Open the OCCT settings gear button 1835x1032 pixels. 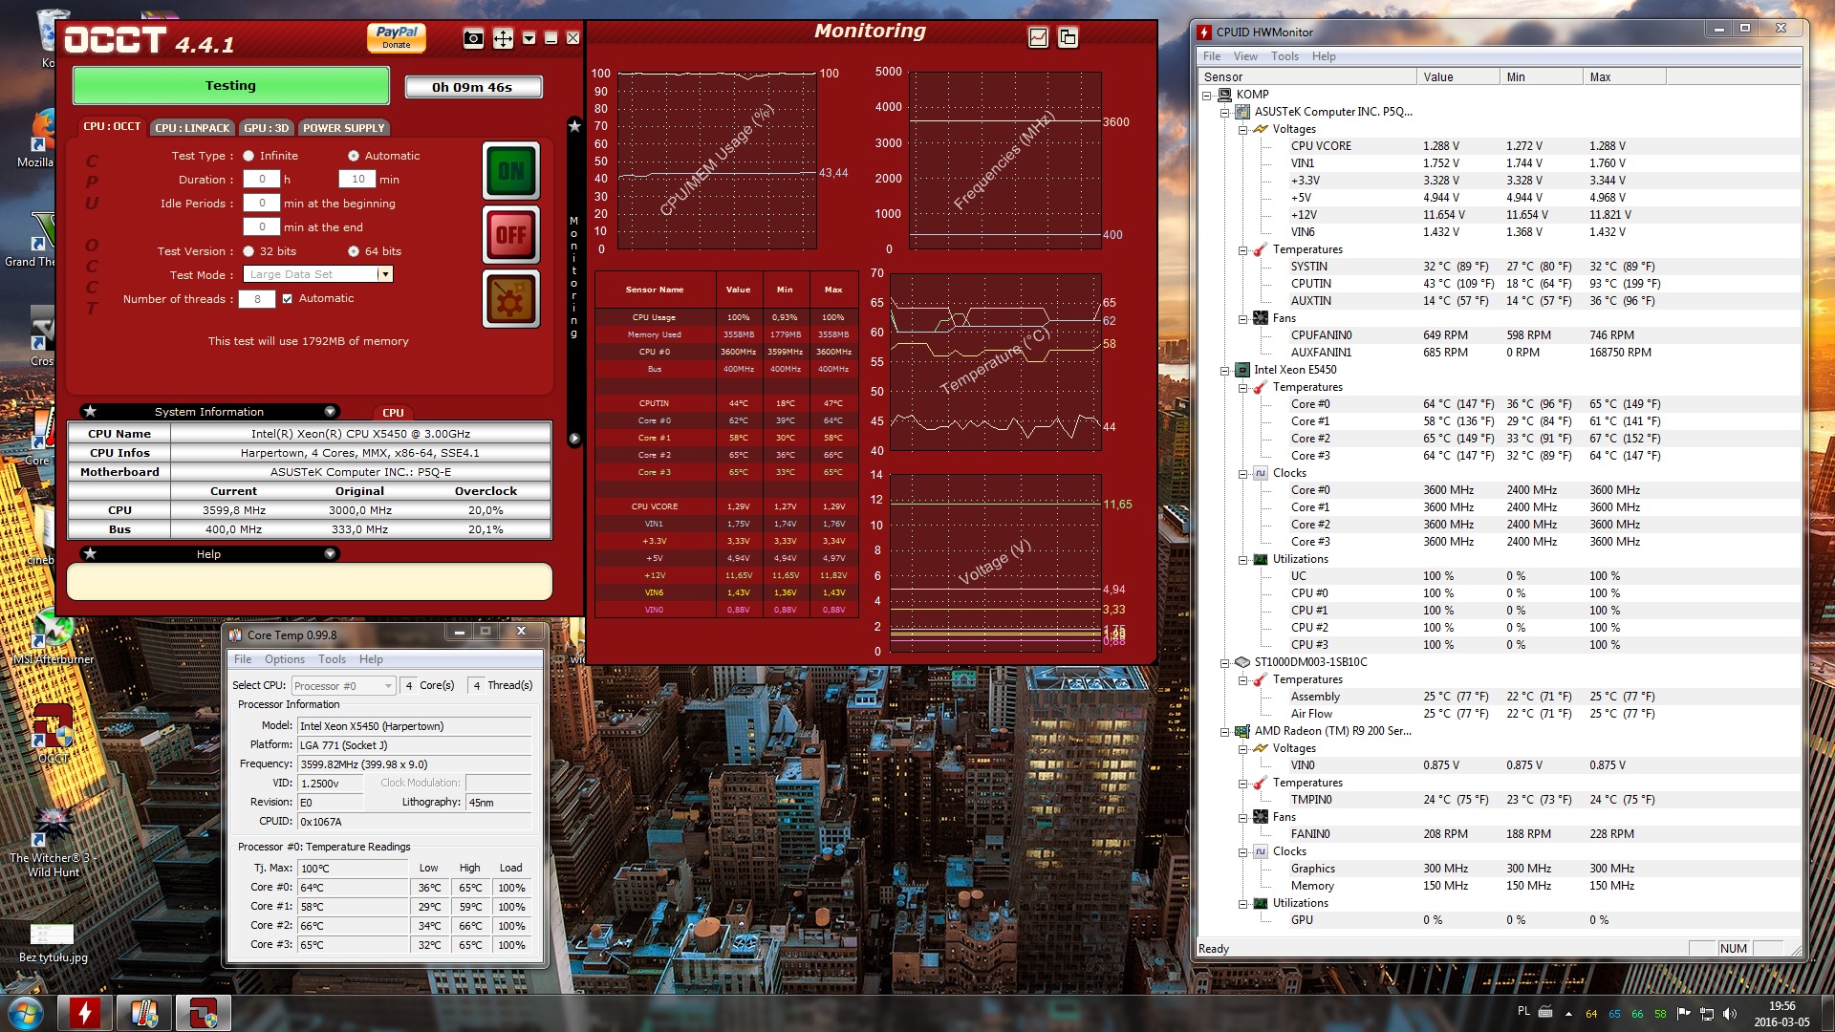pos(510,300)
